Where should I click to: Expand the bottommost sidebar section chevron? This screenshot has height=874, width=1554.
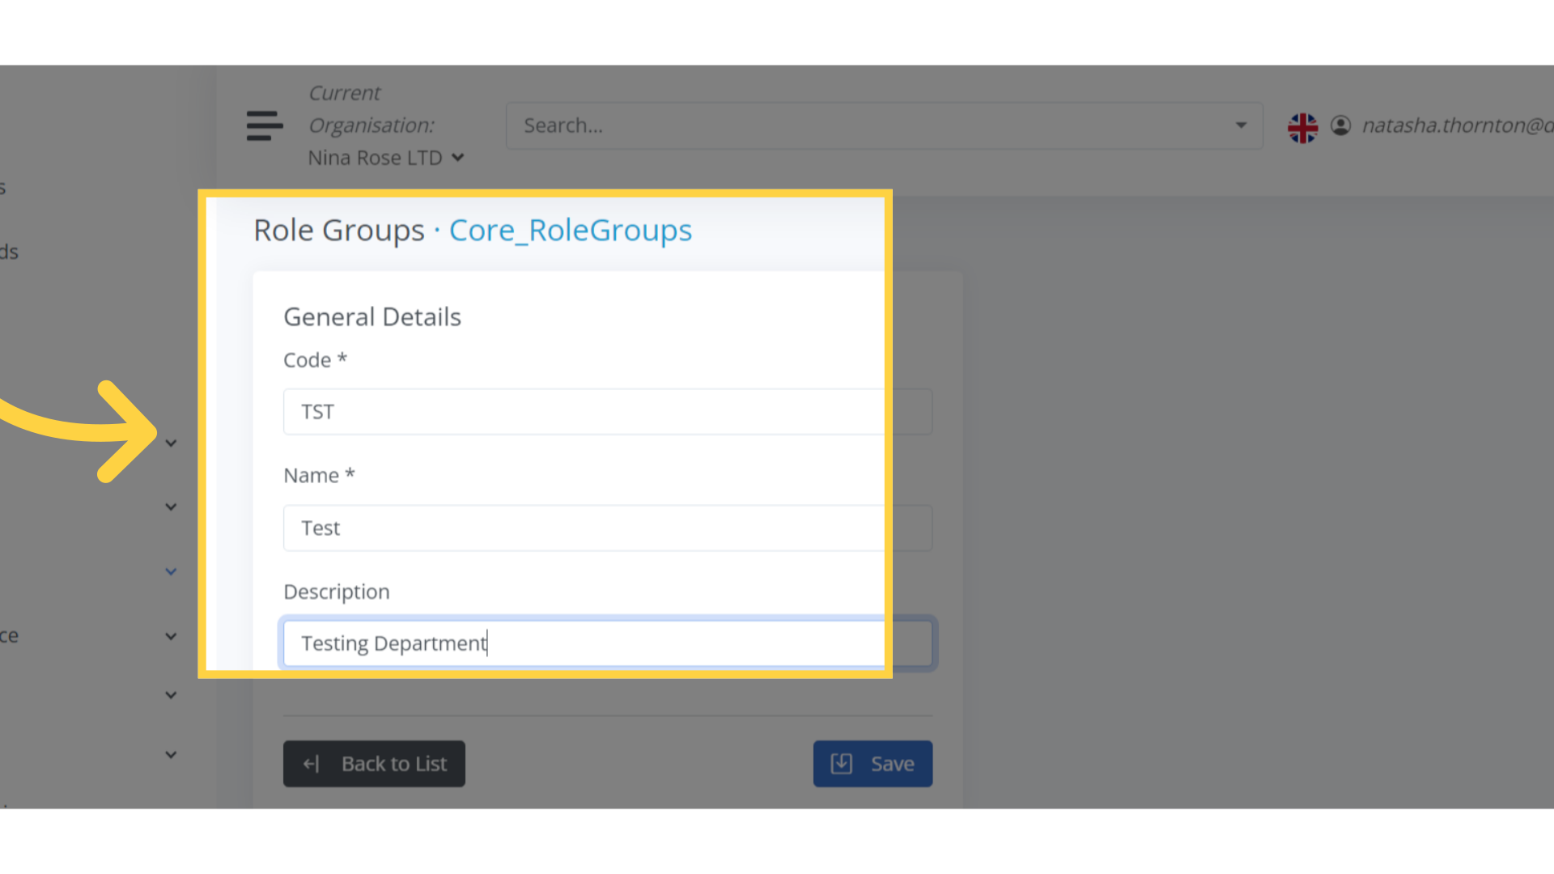(x=171, y=754)
